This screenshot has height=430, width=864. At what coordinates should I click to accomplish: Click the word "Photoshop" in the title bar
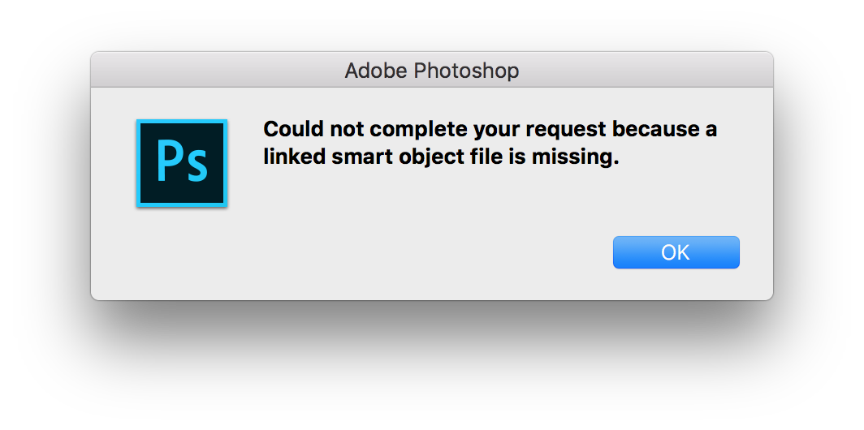click(467, 71)
